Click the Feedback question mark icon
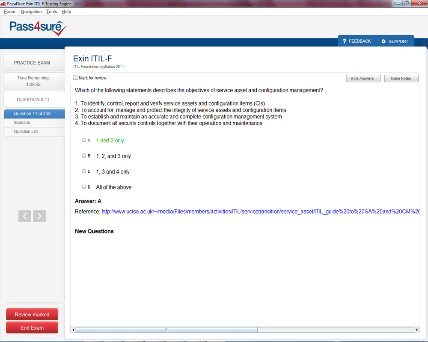 coord(345,41)
